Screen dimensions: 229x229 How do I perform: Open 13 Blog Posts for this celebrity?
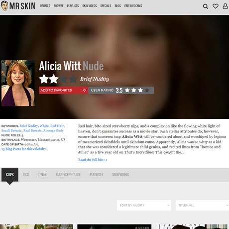[x=23, y=149]
